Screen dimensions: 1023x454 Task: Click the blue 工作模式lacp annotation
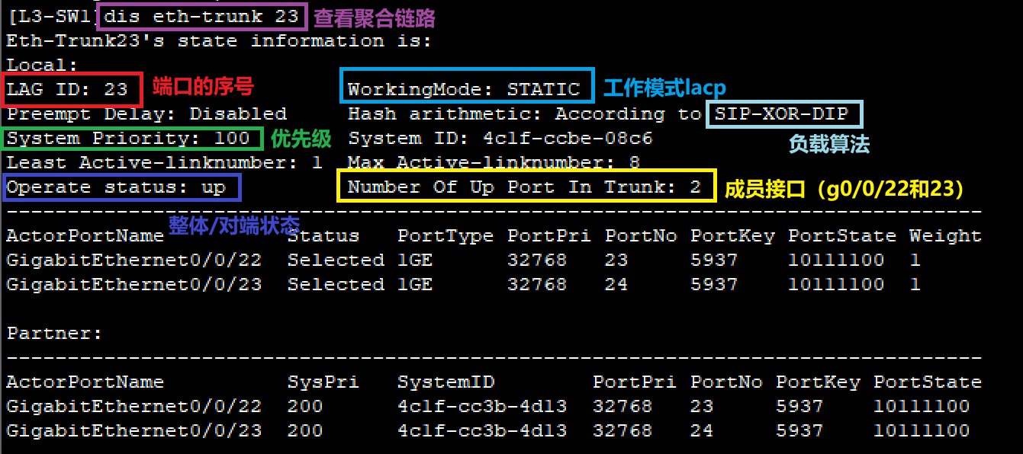(664, 88)
